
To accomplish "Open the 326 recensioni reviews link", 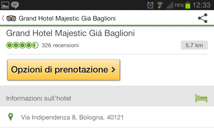I will pos(60,45).
